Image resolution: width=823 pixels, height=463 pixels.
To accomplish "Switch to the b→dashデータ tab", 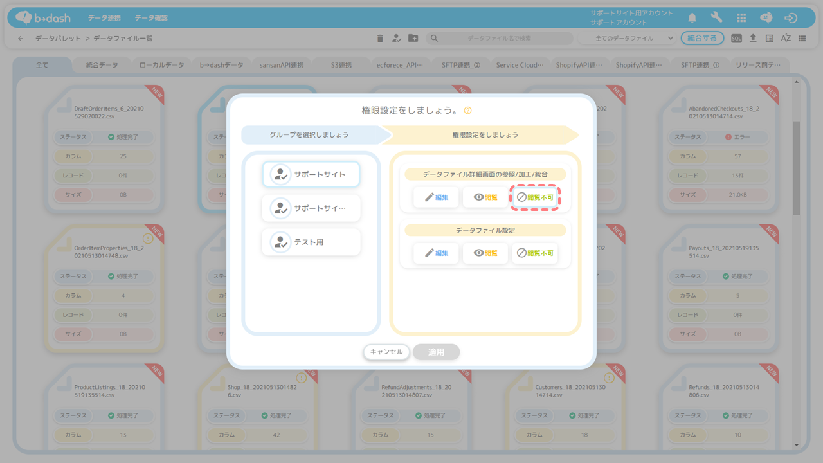I will tap(221, 65).
